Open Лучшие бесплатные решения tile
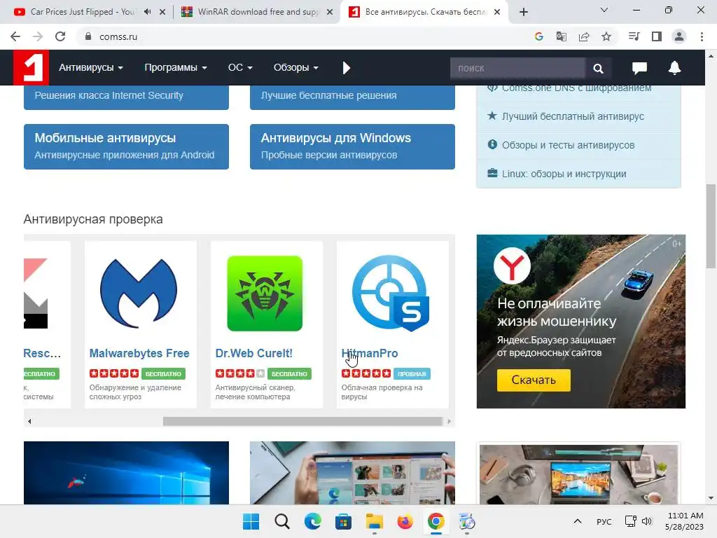The image size is (717, 538). 352,97
